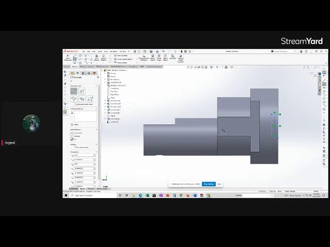Switch to DisplayManager panel tab
This screenshot has width=330, height=247.
coord(94,73)
